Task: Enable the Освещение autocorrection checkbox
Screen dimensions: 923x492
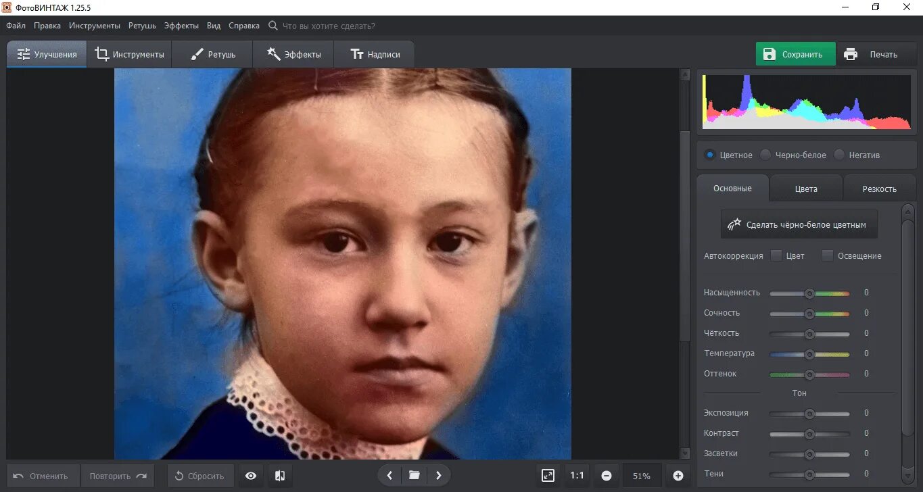Action: point(828,255)
